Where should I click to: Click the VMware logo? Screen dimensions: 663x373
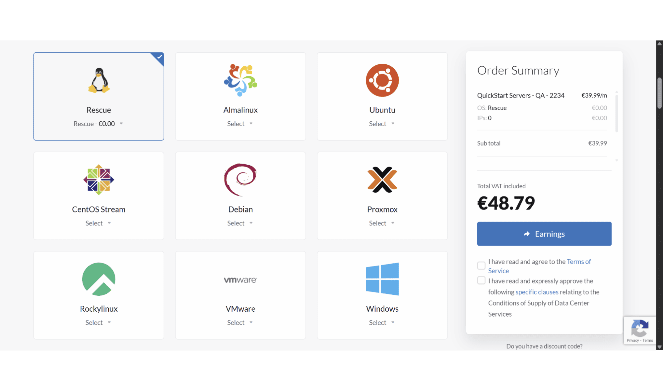point(240,280)
